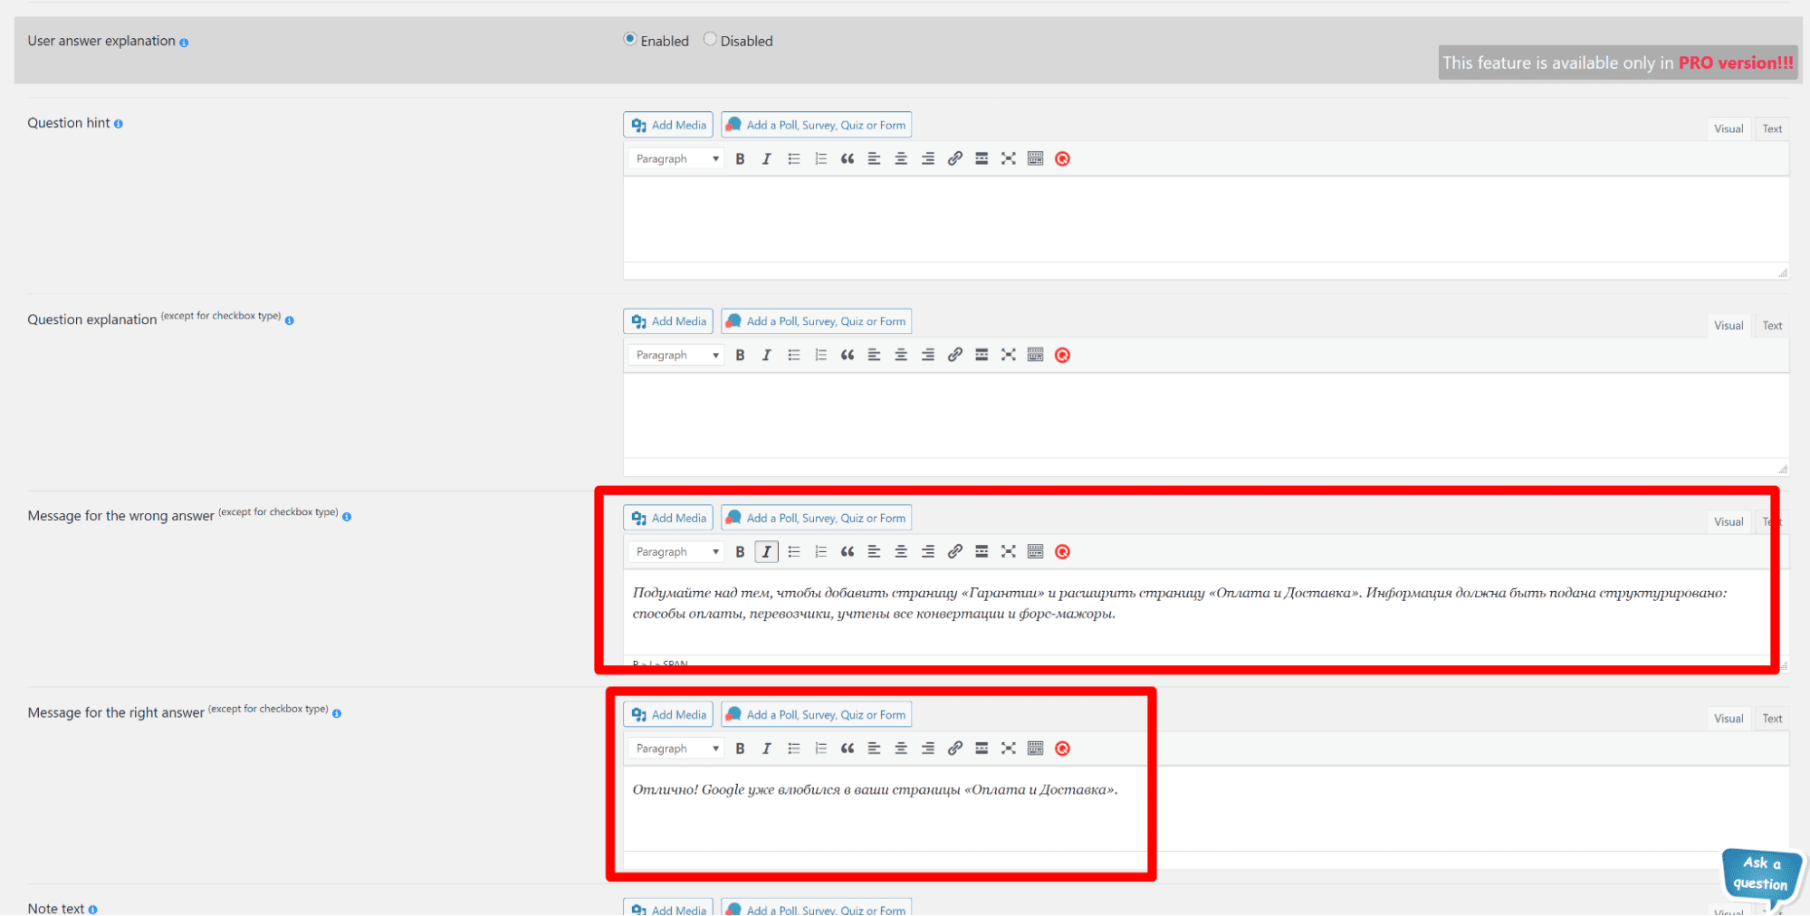Click Add a Poll, Survey, Quiz above wrong answer editor
The width and height of the screenshot is (1810, 916).
click(x=816, y=519)
